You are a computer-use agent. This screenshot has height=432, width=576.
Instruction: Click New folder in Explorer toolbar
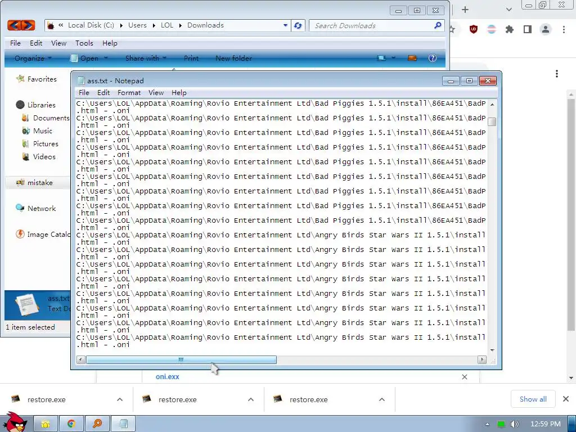233,58
